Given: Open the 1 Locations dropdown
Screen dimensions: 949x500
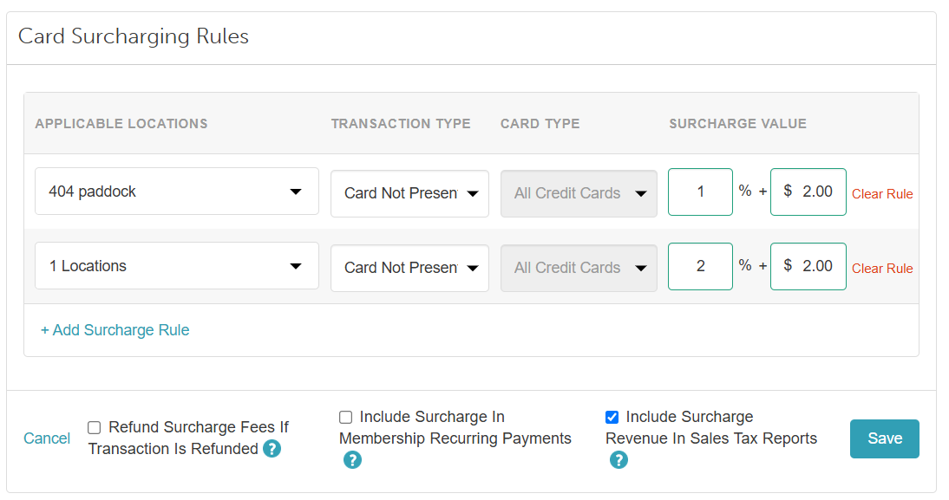Looking at the screenshot, I should point(177,266).
